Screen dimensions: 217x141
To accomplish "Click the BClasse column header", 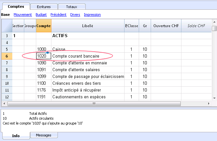I will pyautogui.click(x=132, y=26).
